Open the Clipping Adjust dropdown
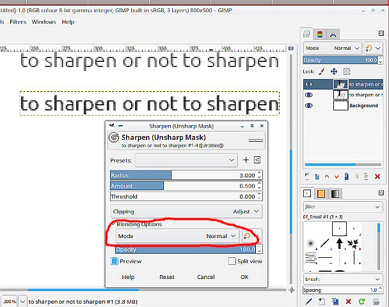This screenshot has height=307, width=389. 186,211
